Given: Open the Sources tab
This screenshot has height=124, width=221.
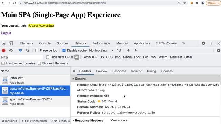Looking at the screenshot, I should tap(63, 43).
